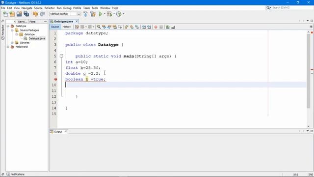
Task: Click the Clean and Build Project icon
Action: 93,14
